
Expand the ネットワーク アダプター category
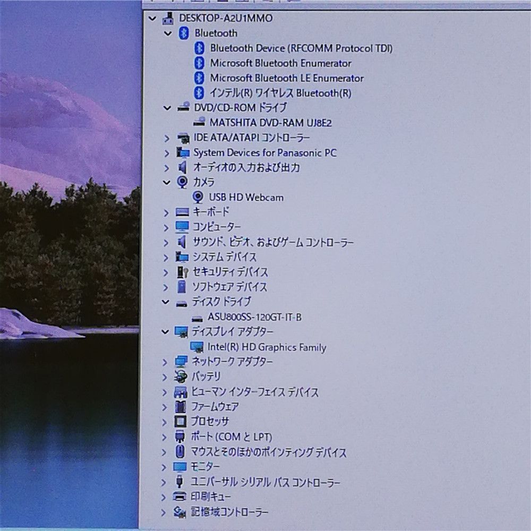165,362
